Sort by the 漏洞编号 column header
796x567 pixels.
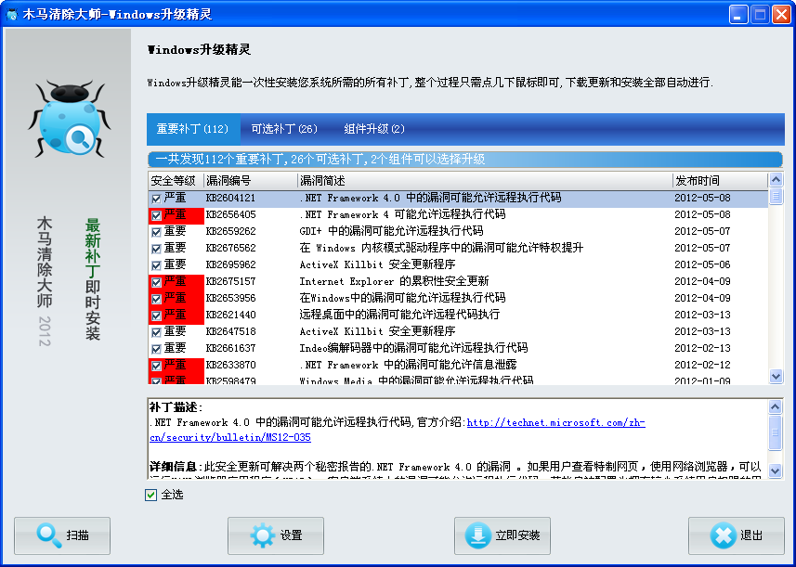coord(250,181)
